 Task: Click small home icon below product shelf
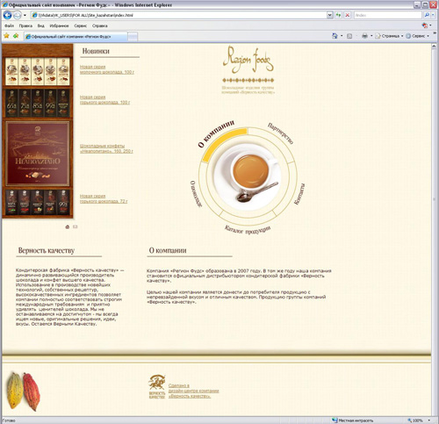pos(68,226)
